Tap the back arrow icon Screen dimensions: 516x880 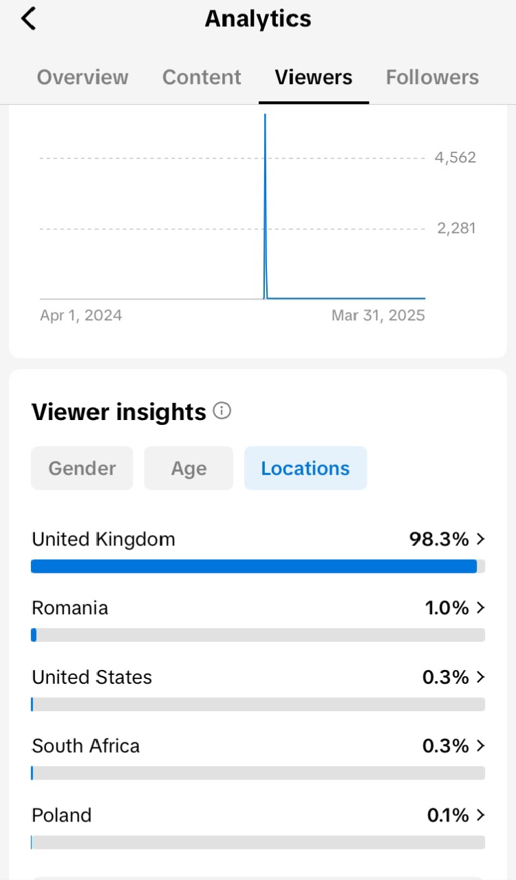point(28,19)
